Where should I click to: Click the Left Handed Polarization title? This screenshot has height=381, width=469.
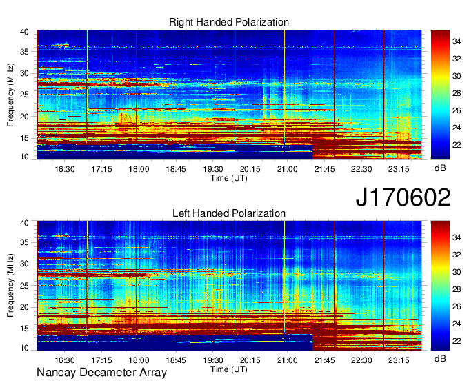tap(229, 213)
